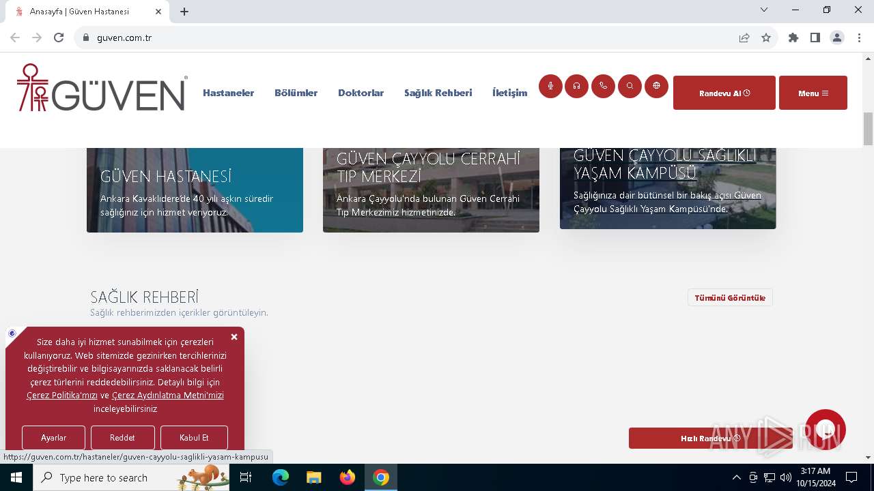874x491 pixels.
Task: Click the globe language icon
Action: click(656, 86)
